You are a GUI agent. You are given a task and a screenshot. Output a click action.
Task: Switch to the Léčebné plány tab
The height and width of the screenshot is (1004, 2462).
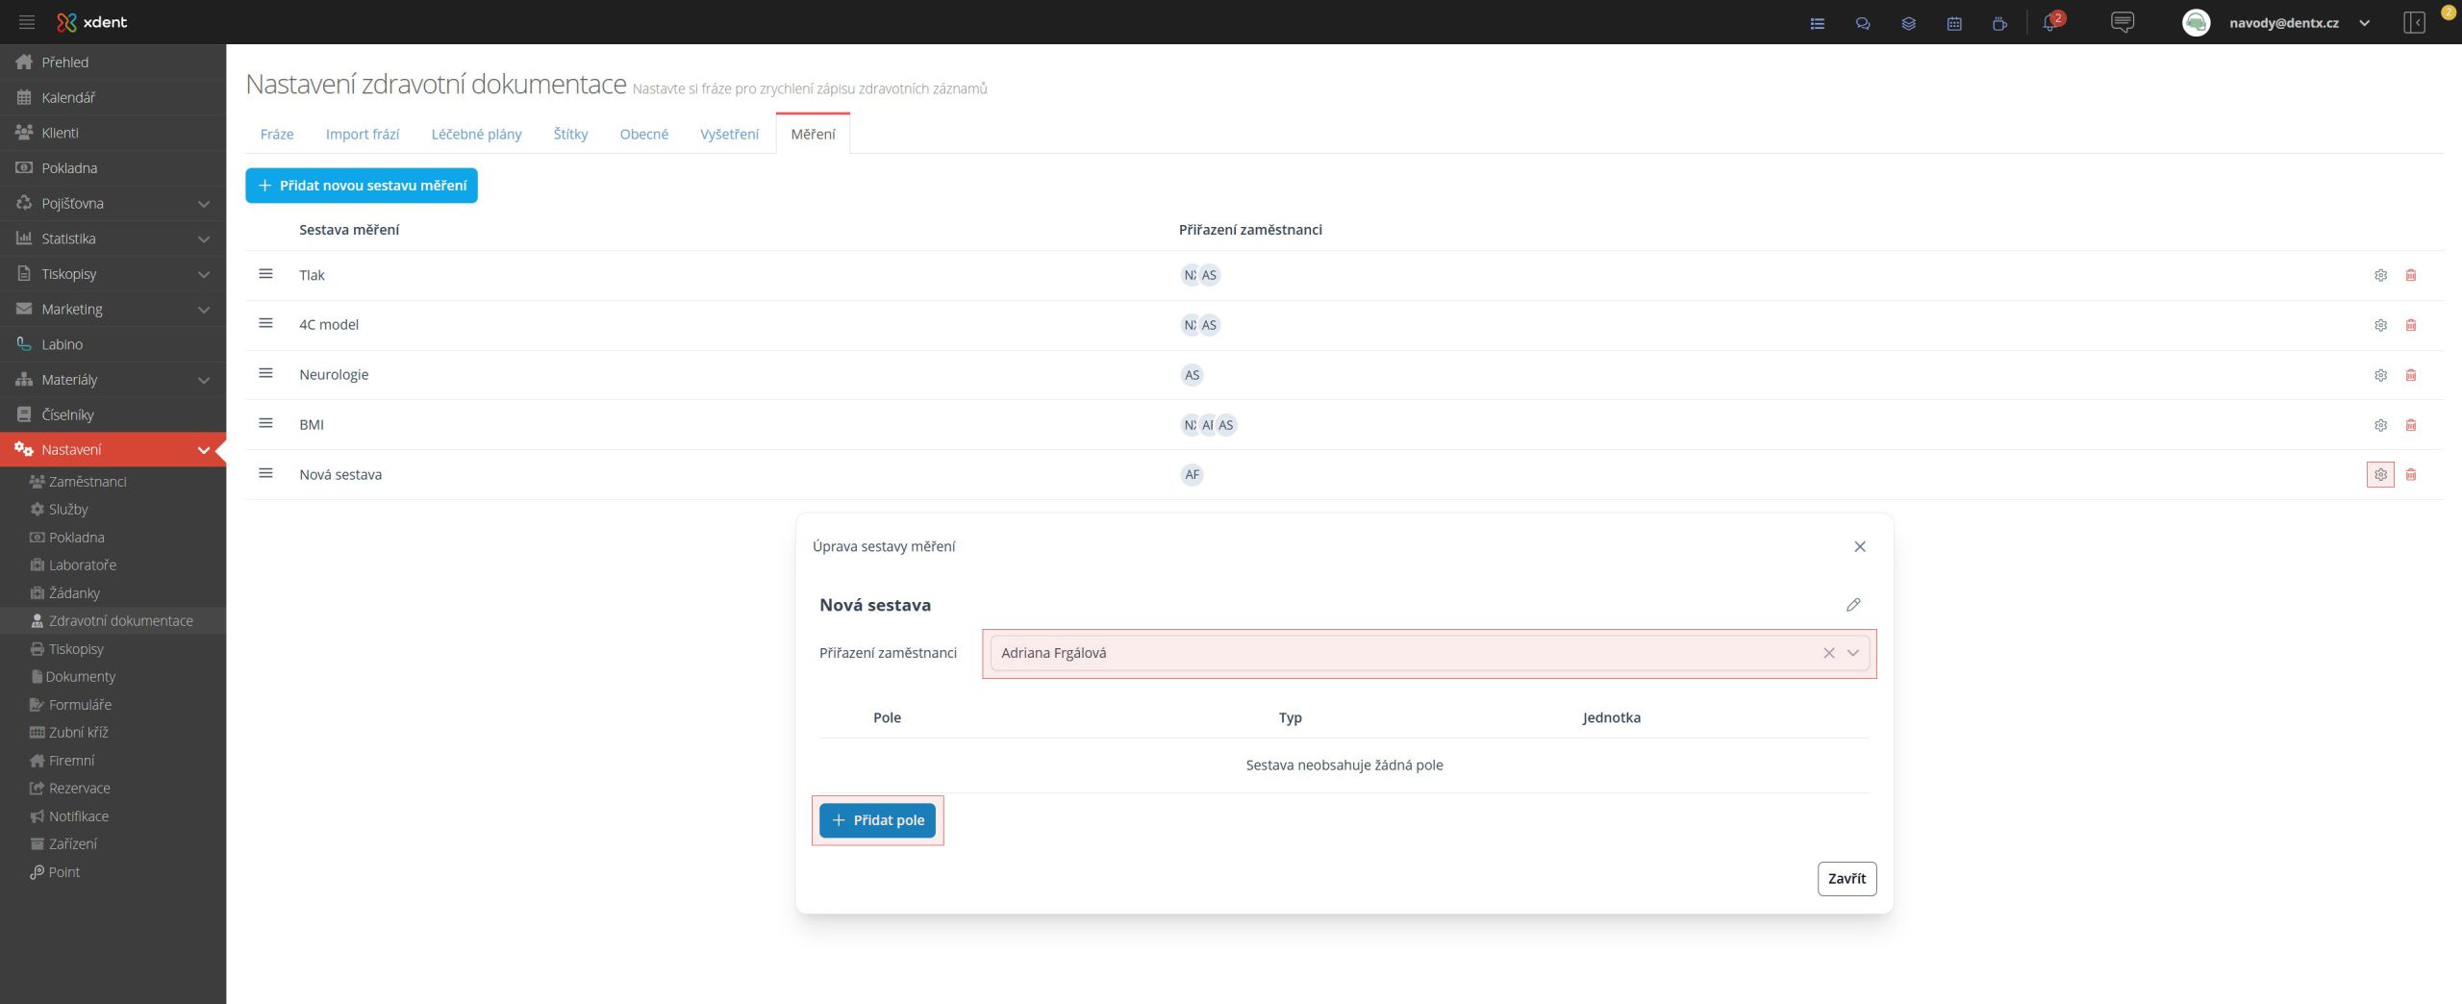(x=476, y=134)
